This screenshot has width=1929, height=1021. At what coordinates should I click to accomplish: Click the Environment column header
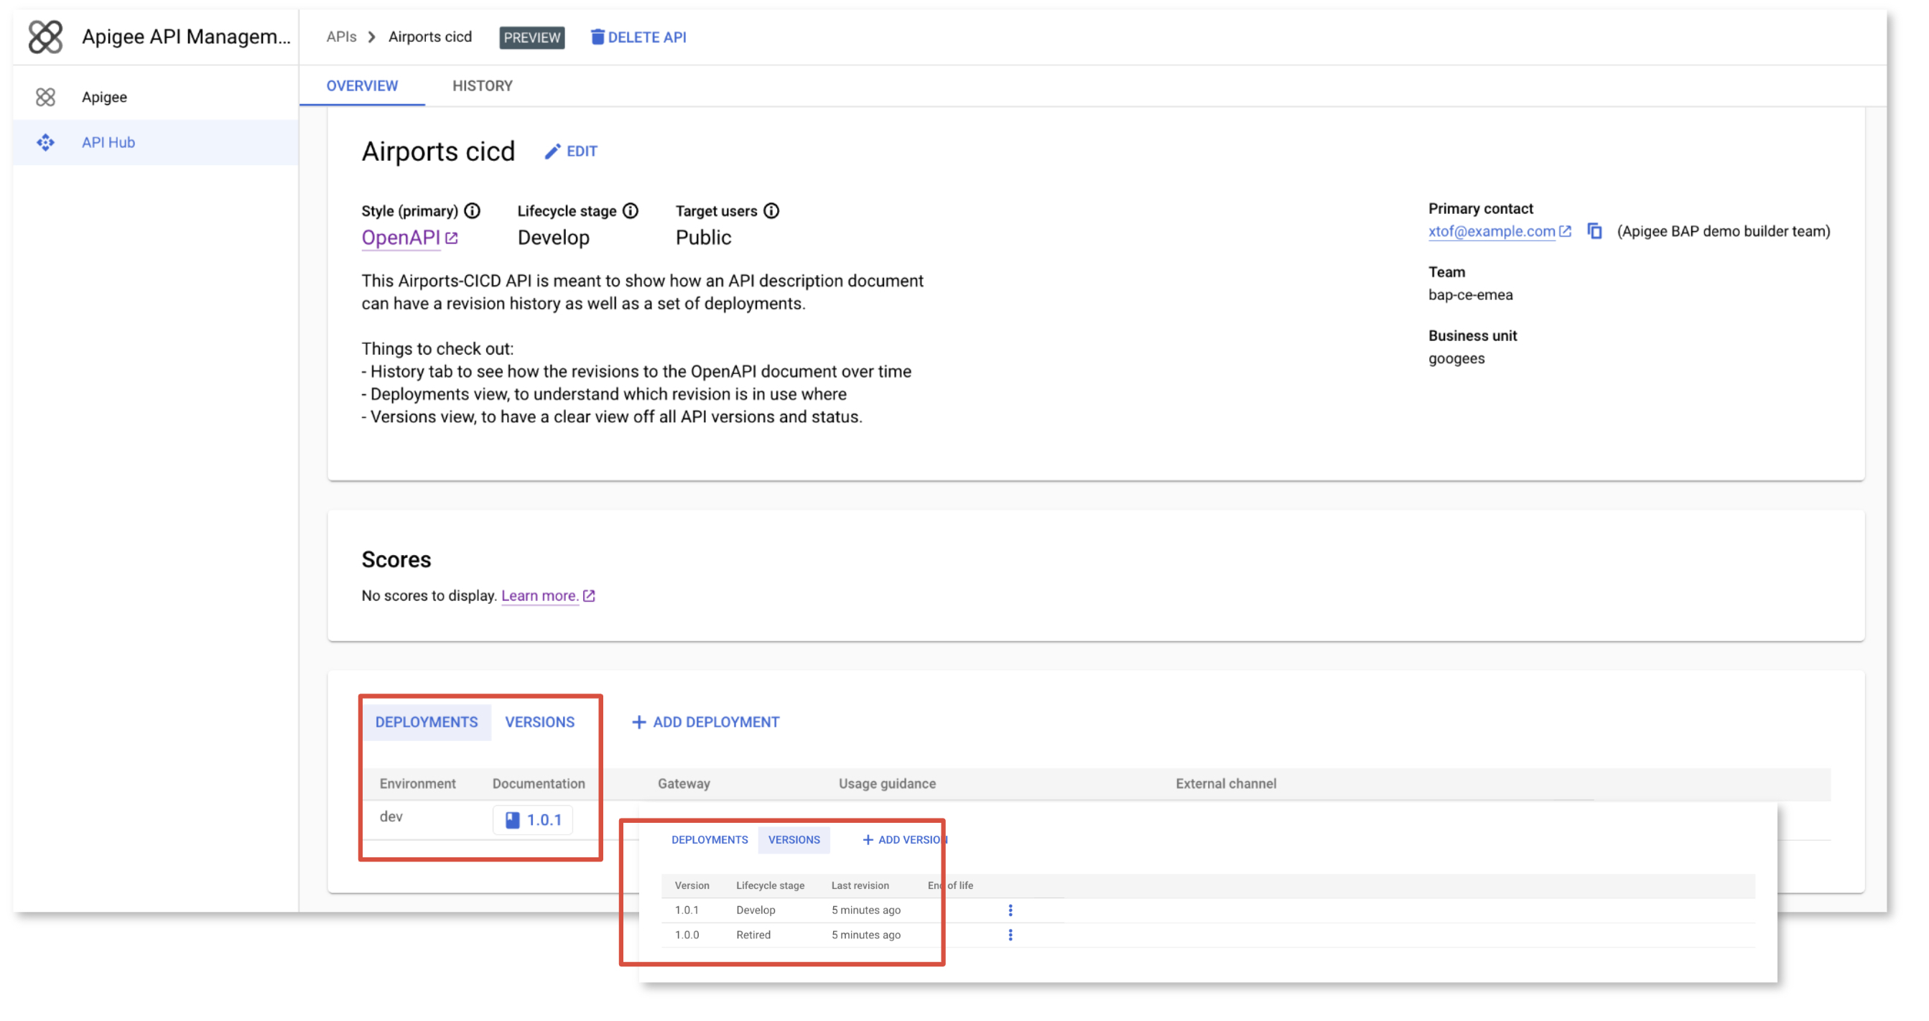click(x=417, y=783)
